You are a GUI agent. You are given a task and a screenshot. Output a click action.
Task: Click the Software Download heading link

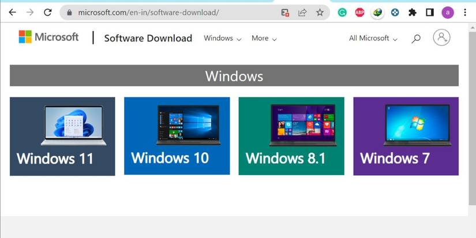click(x=148, y=38)
